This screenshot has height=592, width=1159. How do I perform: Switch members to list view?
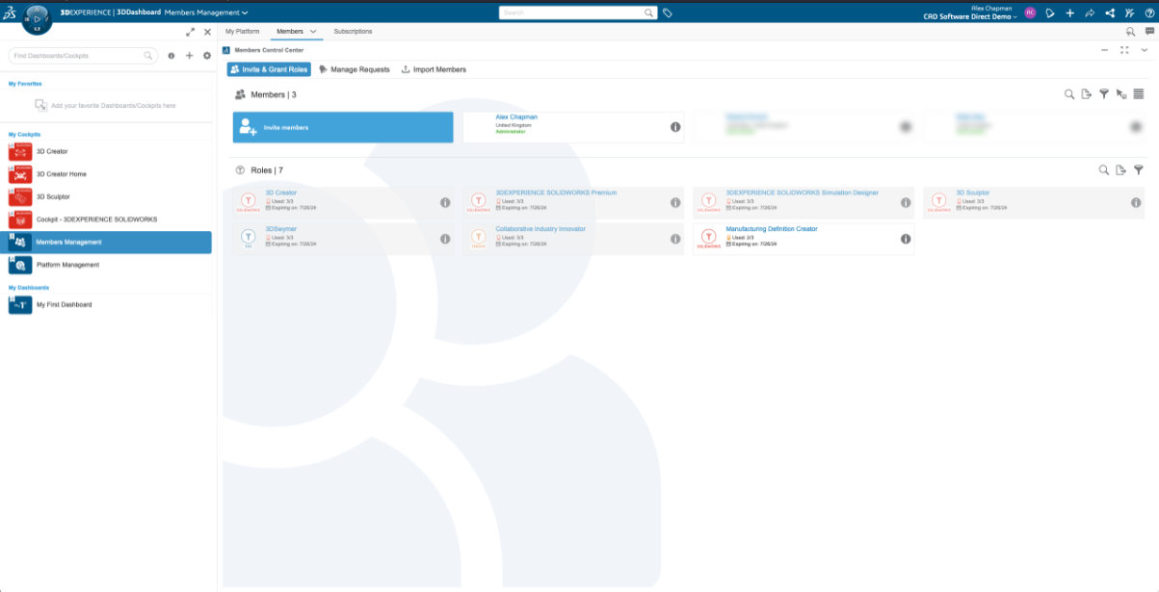tap(1139, 94)
